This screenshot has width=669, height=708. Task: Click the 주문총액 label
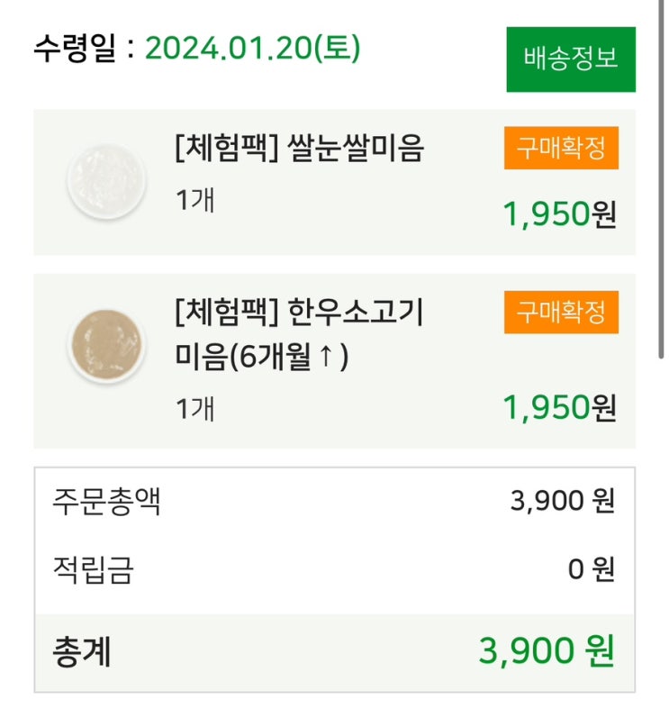click(x=106, y=501)
